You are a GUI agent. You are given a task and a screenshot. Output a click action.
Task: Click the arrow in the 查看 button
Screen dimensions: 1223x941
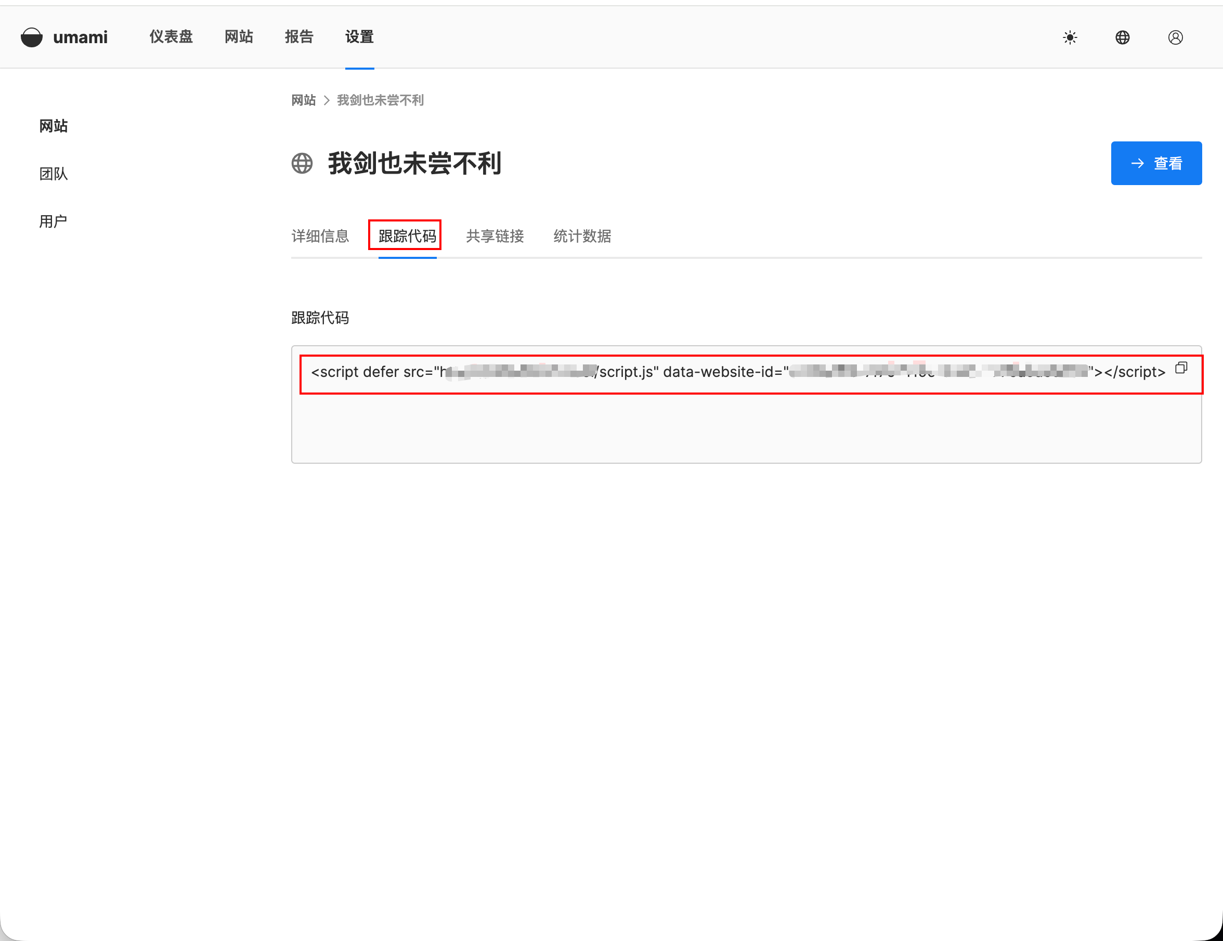pos(1137,163)
